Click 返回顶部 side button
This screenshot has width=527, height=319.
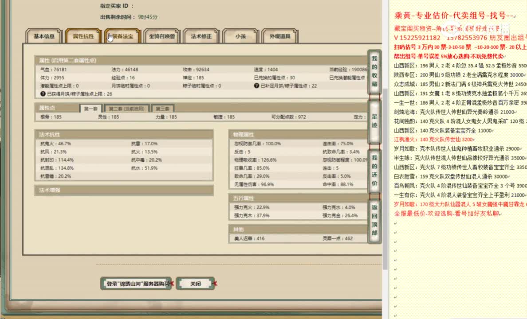pos(374,220)
